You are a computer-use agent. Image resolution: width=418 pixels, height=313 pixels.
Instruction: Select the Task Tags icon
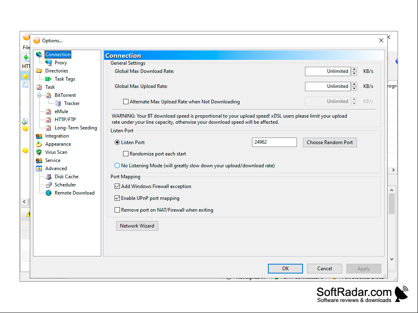tap(49, 79)
